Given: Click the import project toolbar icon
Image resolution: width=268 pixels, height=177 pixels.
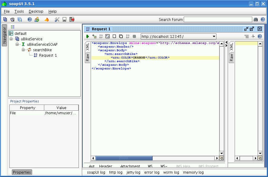Looking at the screenshot, I should [x=12, y=19].
